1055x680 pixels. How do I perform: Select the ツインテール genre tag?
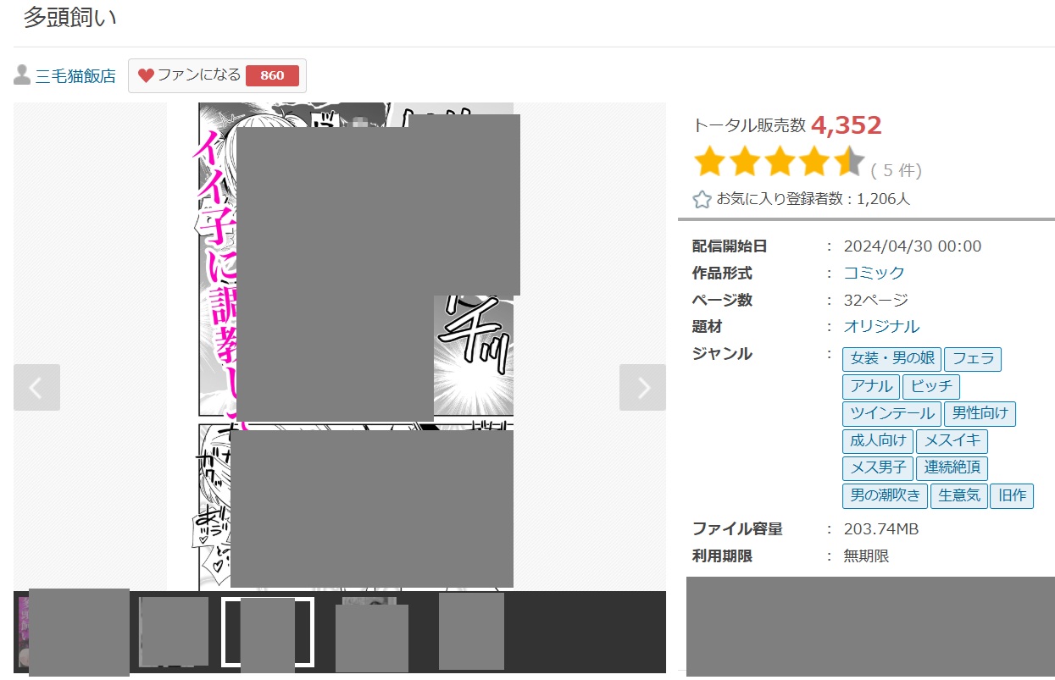[891, 413]
